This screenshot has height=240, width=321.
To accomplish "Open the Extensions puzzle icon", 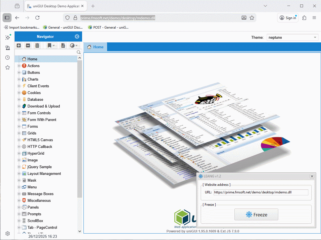I will pyautogui.click(x=304, y=18).
